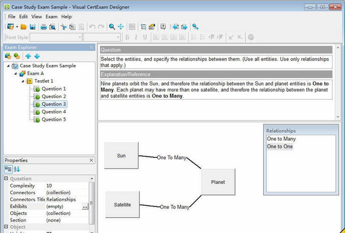Screen dimensions: 345x233
Task: Close the Exam Explorer panel
Action: (91, 47)
